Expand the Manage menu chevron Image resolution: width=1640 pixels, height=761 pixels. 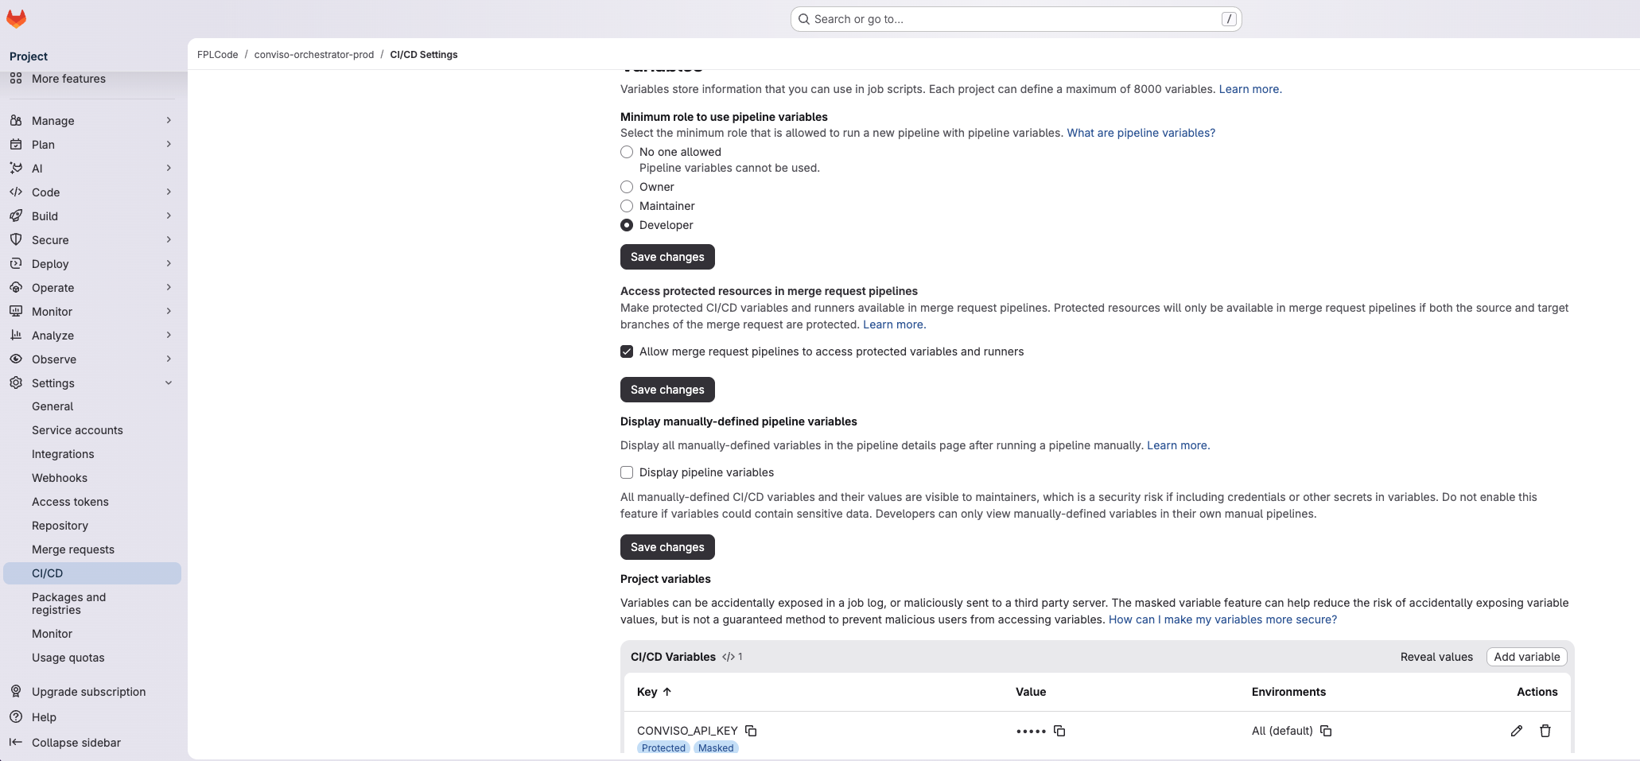[x=169, y=121]
